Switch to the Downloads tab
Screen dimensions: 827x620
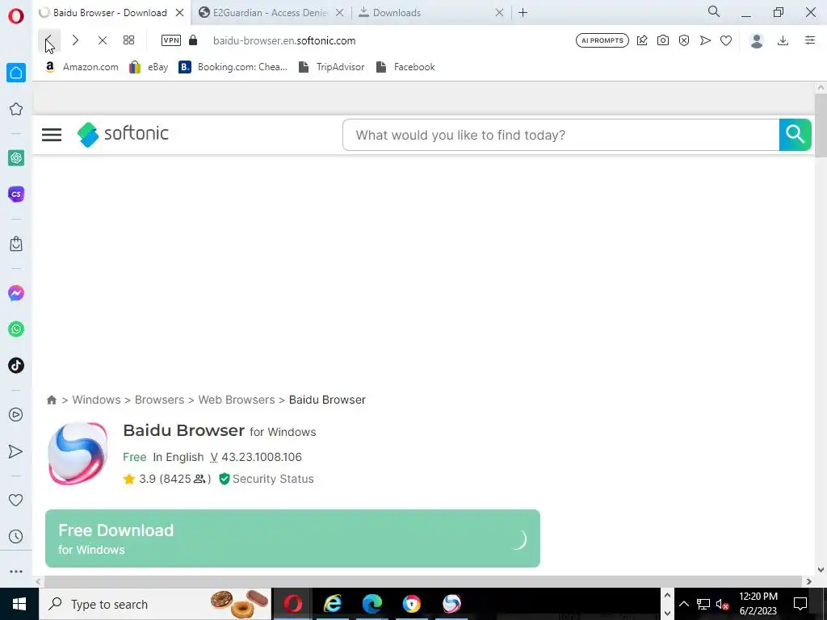click(397, 13)
